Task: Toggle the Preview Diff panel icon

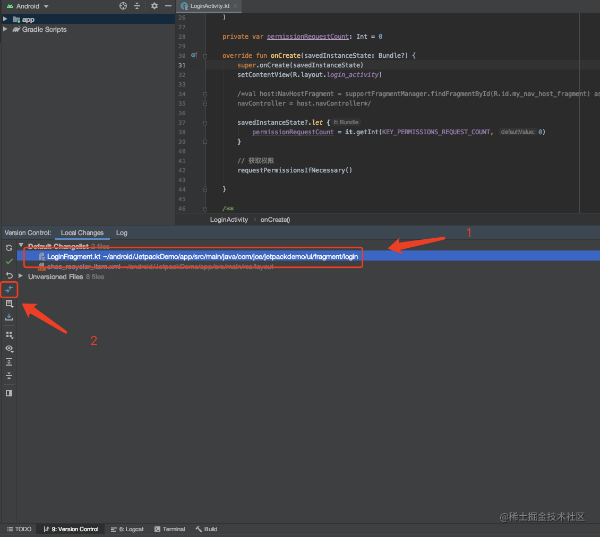Action: [x=9, y=393]
